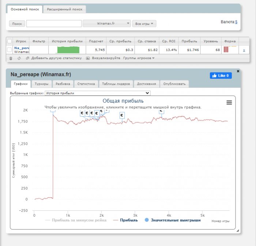256x246 pixels.
Task: Click Добавить другую статистику link
Action: tap(56, 58)
